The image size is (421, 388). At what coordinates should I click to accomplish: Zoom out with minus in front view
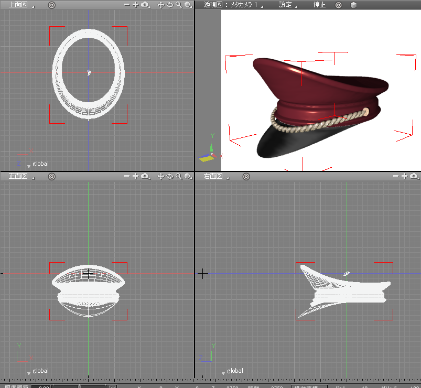tap(127, 176)
